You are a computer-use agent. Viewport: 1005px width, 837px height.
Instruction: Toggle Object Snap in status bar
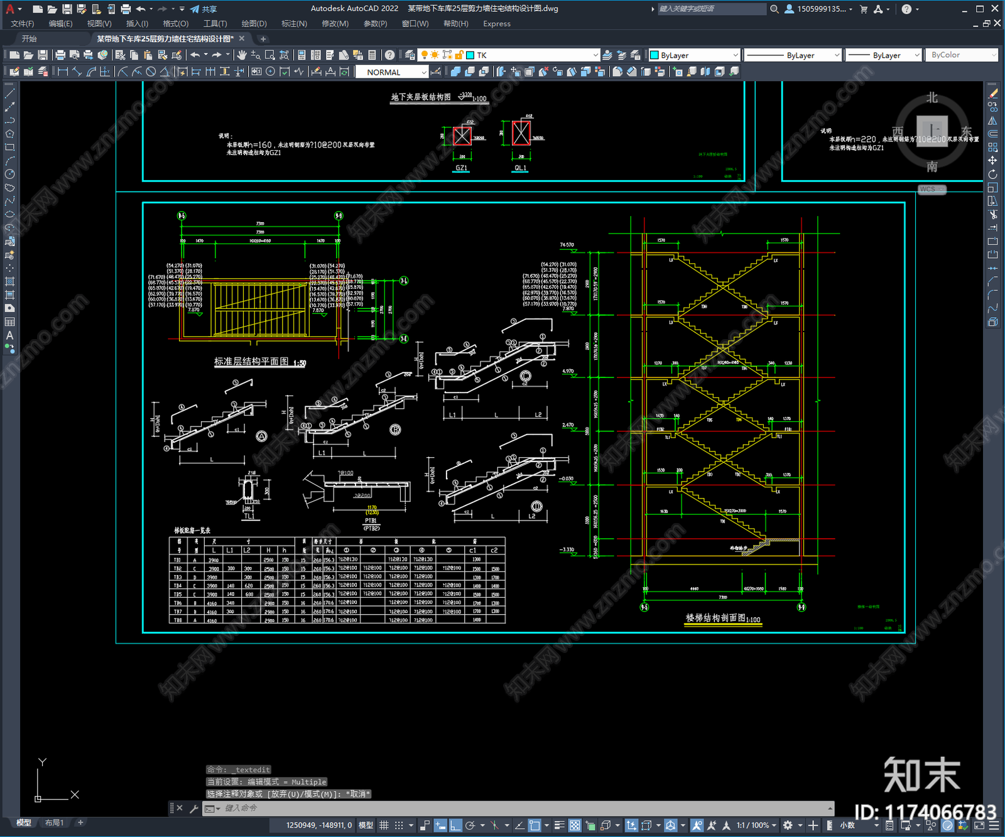[x=535, y=825]
